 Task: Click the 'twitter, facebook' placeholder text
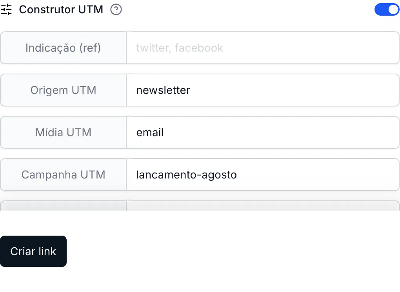180,48
